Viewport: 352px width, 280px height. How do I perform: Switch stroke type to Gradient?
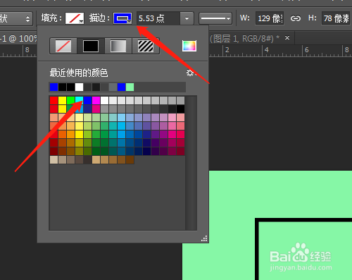coord(118,46)
